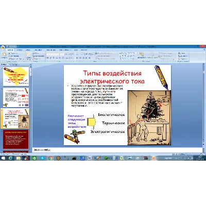Open the Design ribbon tab

pos(28,50)
